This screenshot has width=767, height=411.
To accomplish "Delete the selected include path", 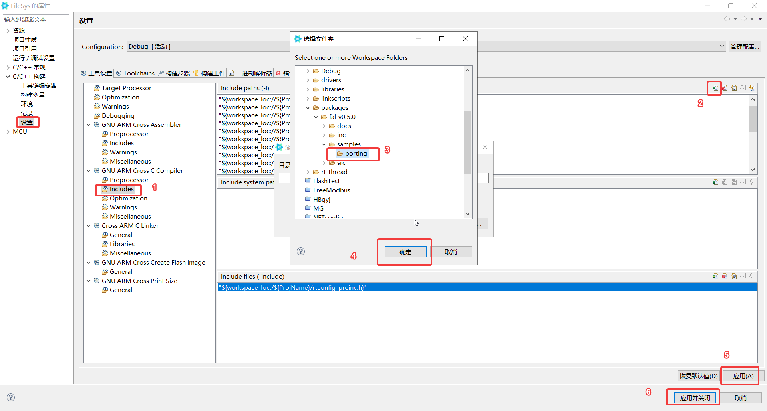I will tap(725, 88).
